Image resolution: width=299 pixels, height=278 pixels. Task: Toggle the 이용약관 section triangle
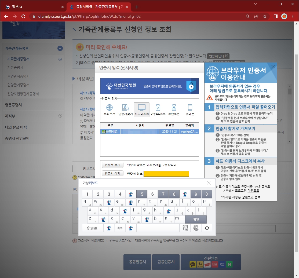click(74, 79)
